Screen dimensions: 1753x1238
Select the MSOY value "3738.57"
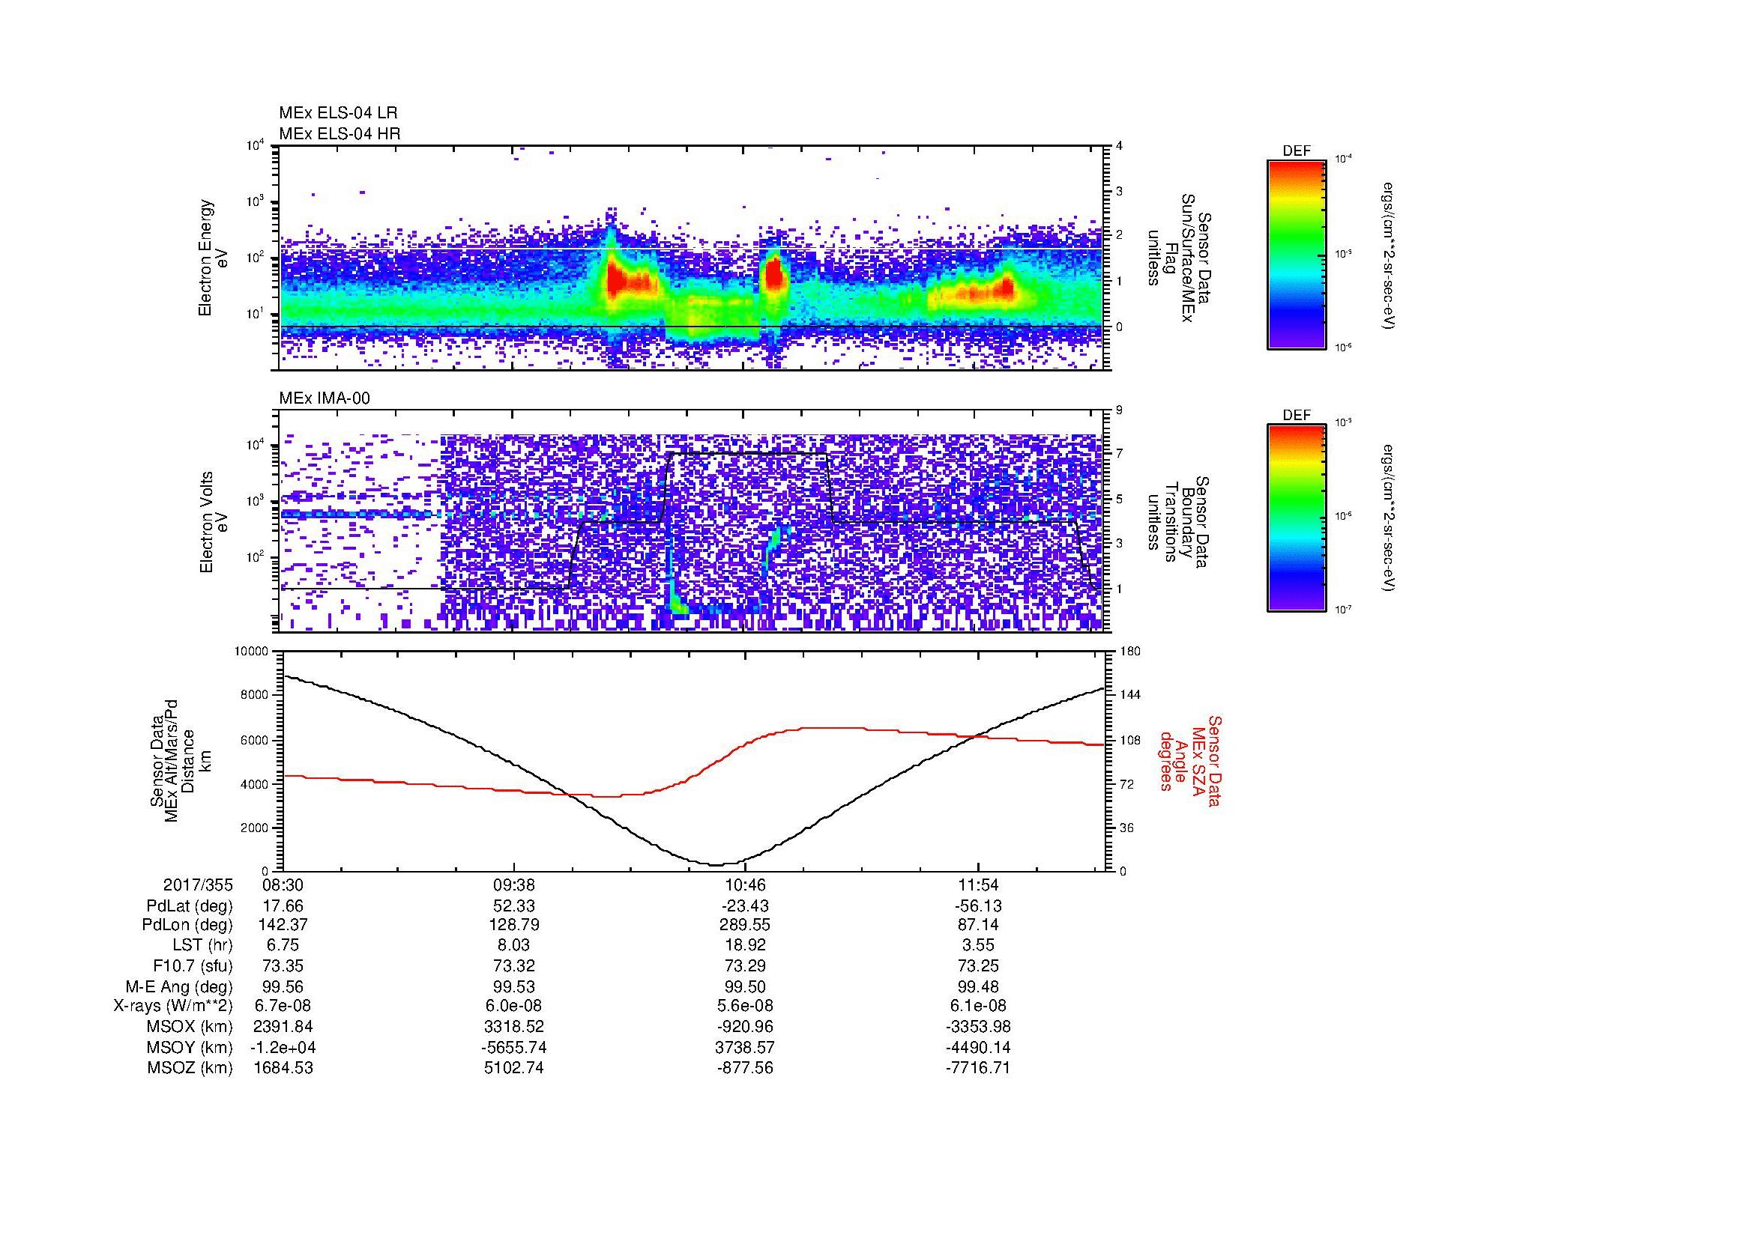tap(746, 1047)
